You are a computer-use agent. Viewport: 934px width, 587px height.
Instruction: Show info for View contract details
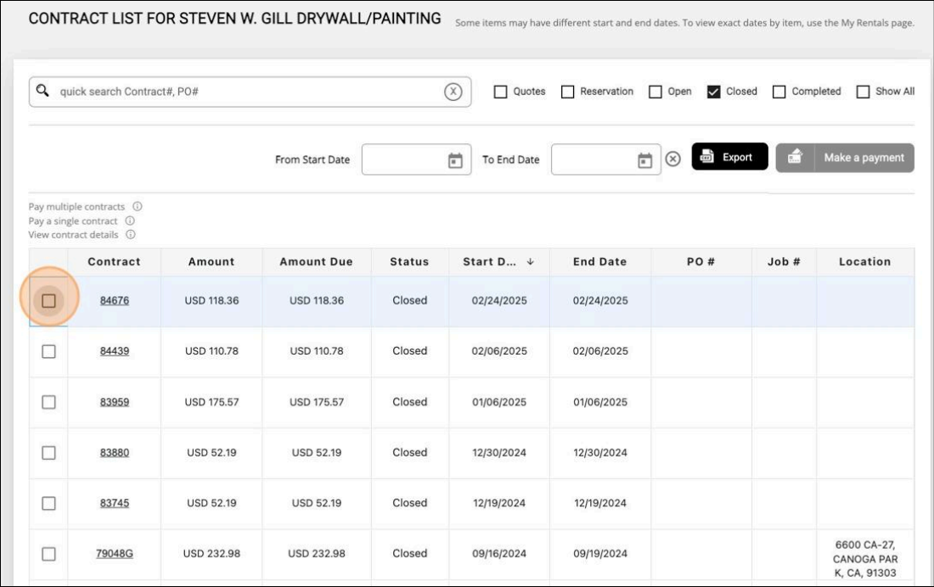click(x=131, y=234)
